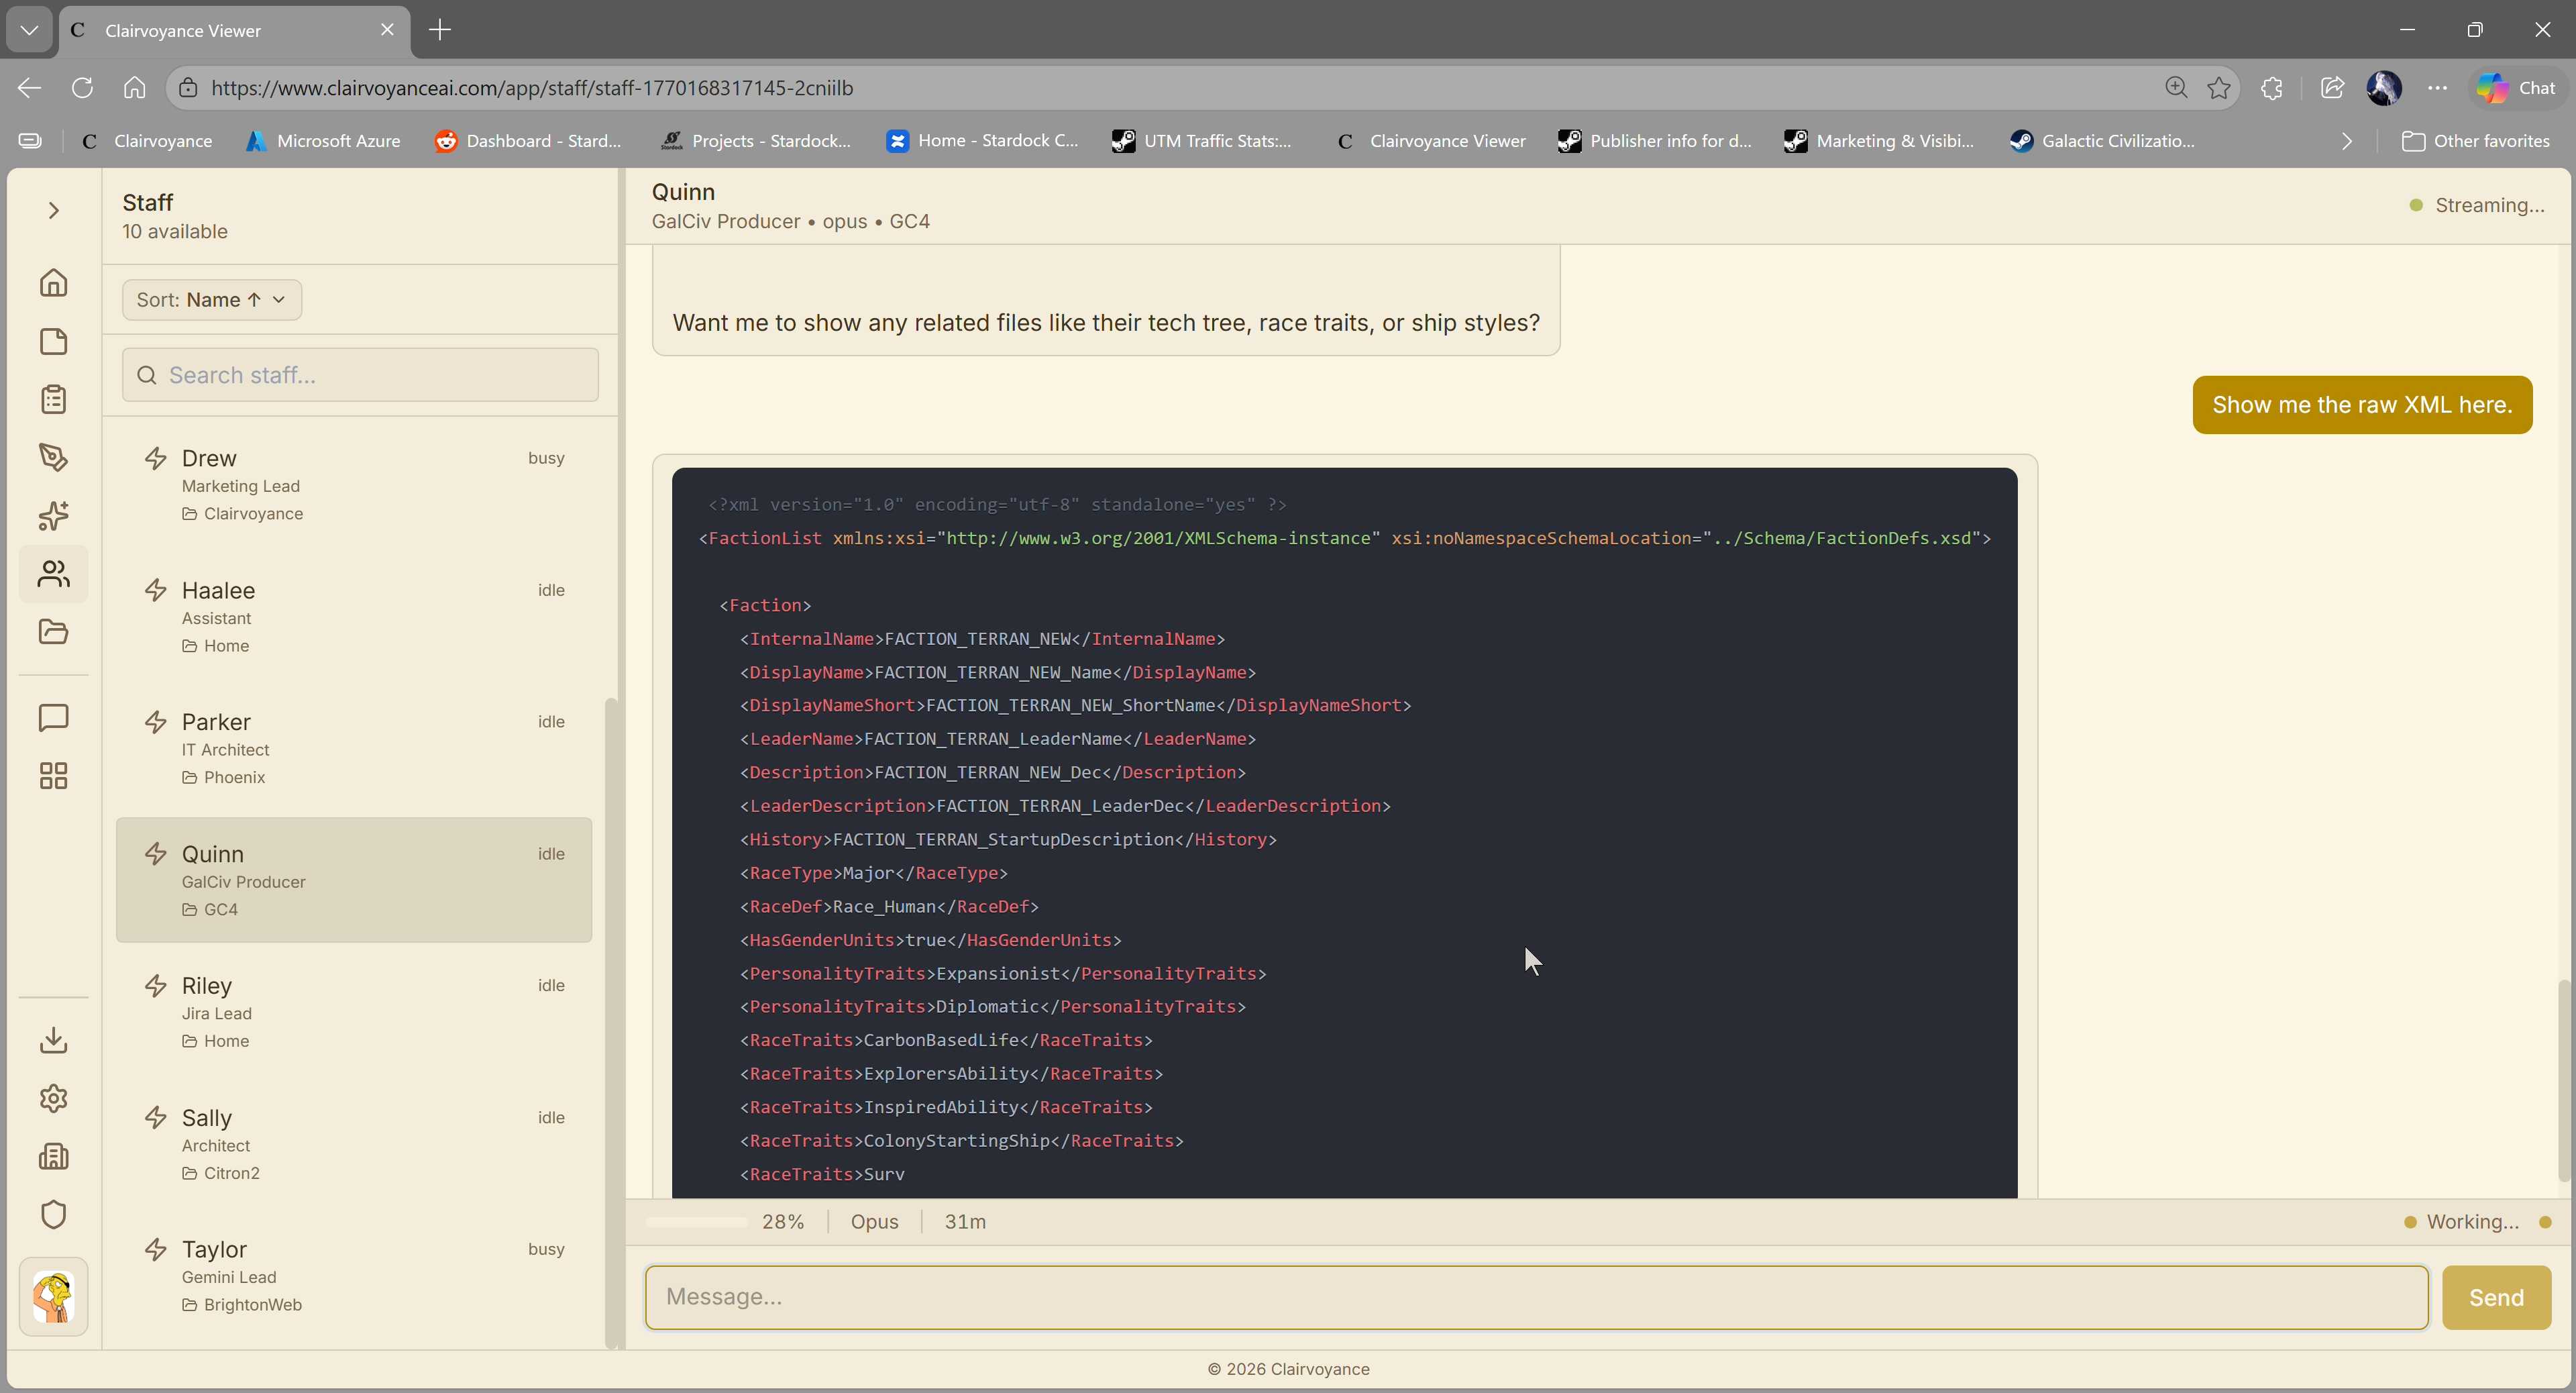Click the download sidebar icon
The image size is (2576, 1393).
pyautogui.click(x=53, y=1040)
